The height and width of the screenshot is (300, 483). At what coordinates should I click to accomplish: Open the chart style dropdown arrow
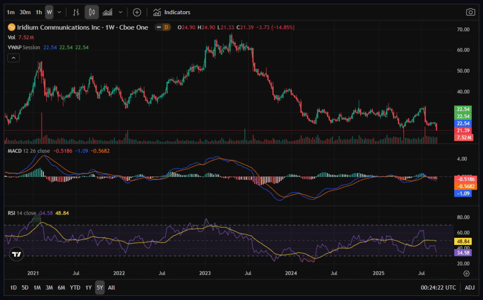click(x=121, y=12)
